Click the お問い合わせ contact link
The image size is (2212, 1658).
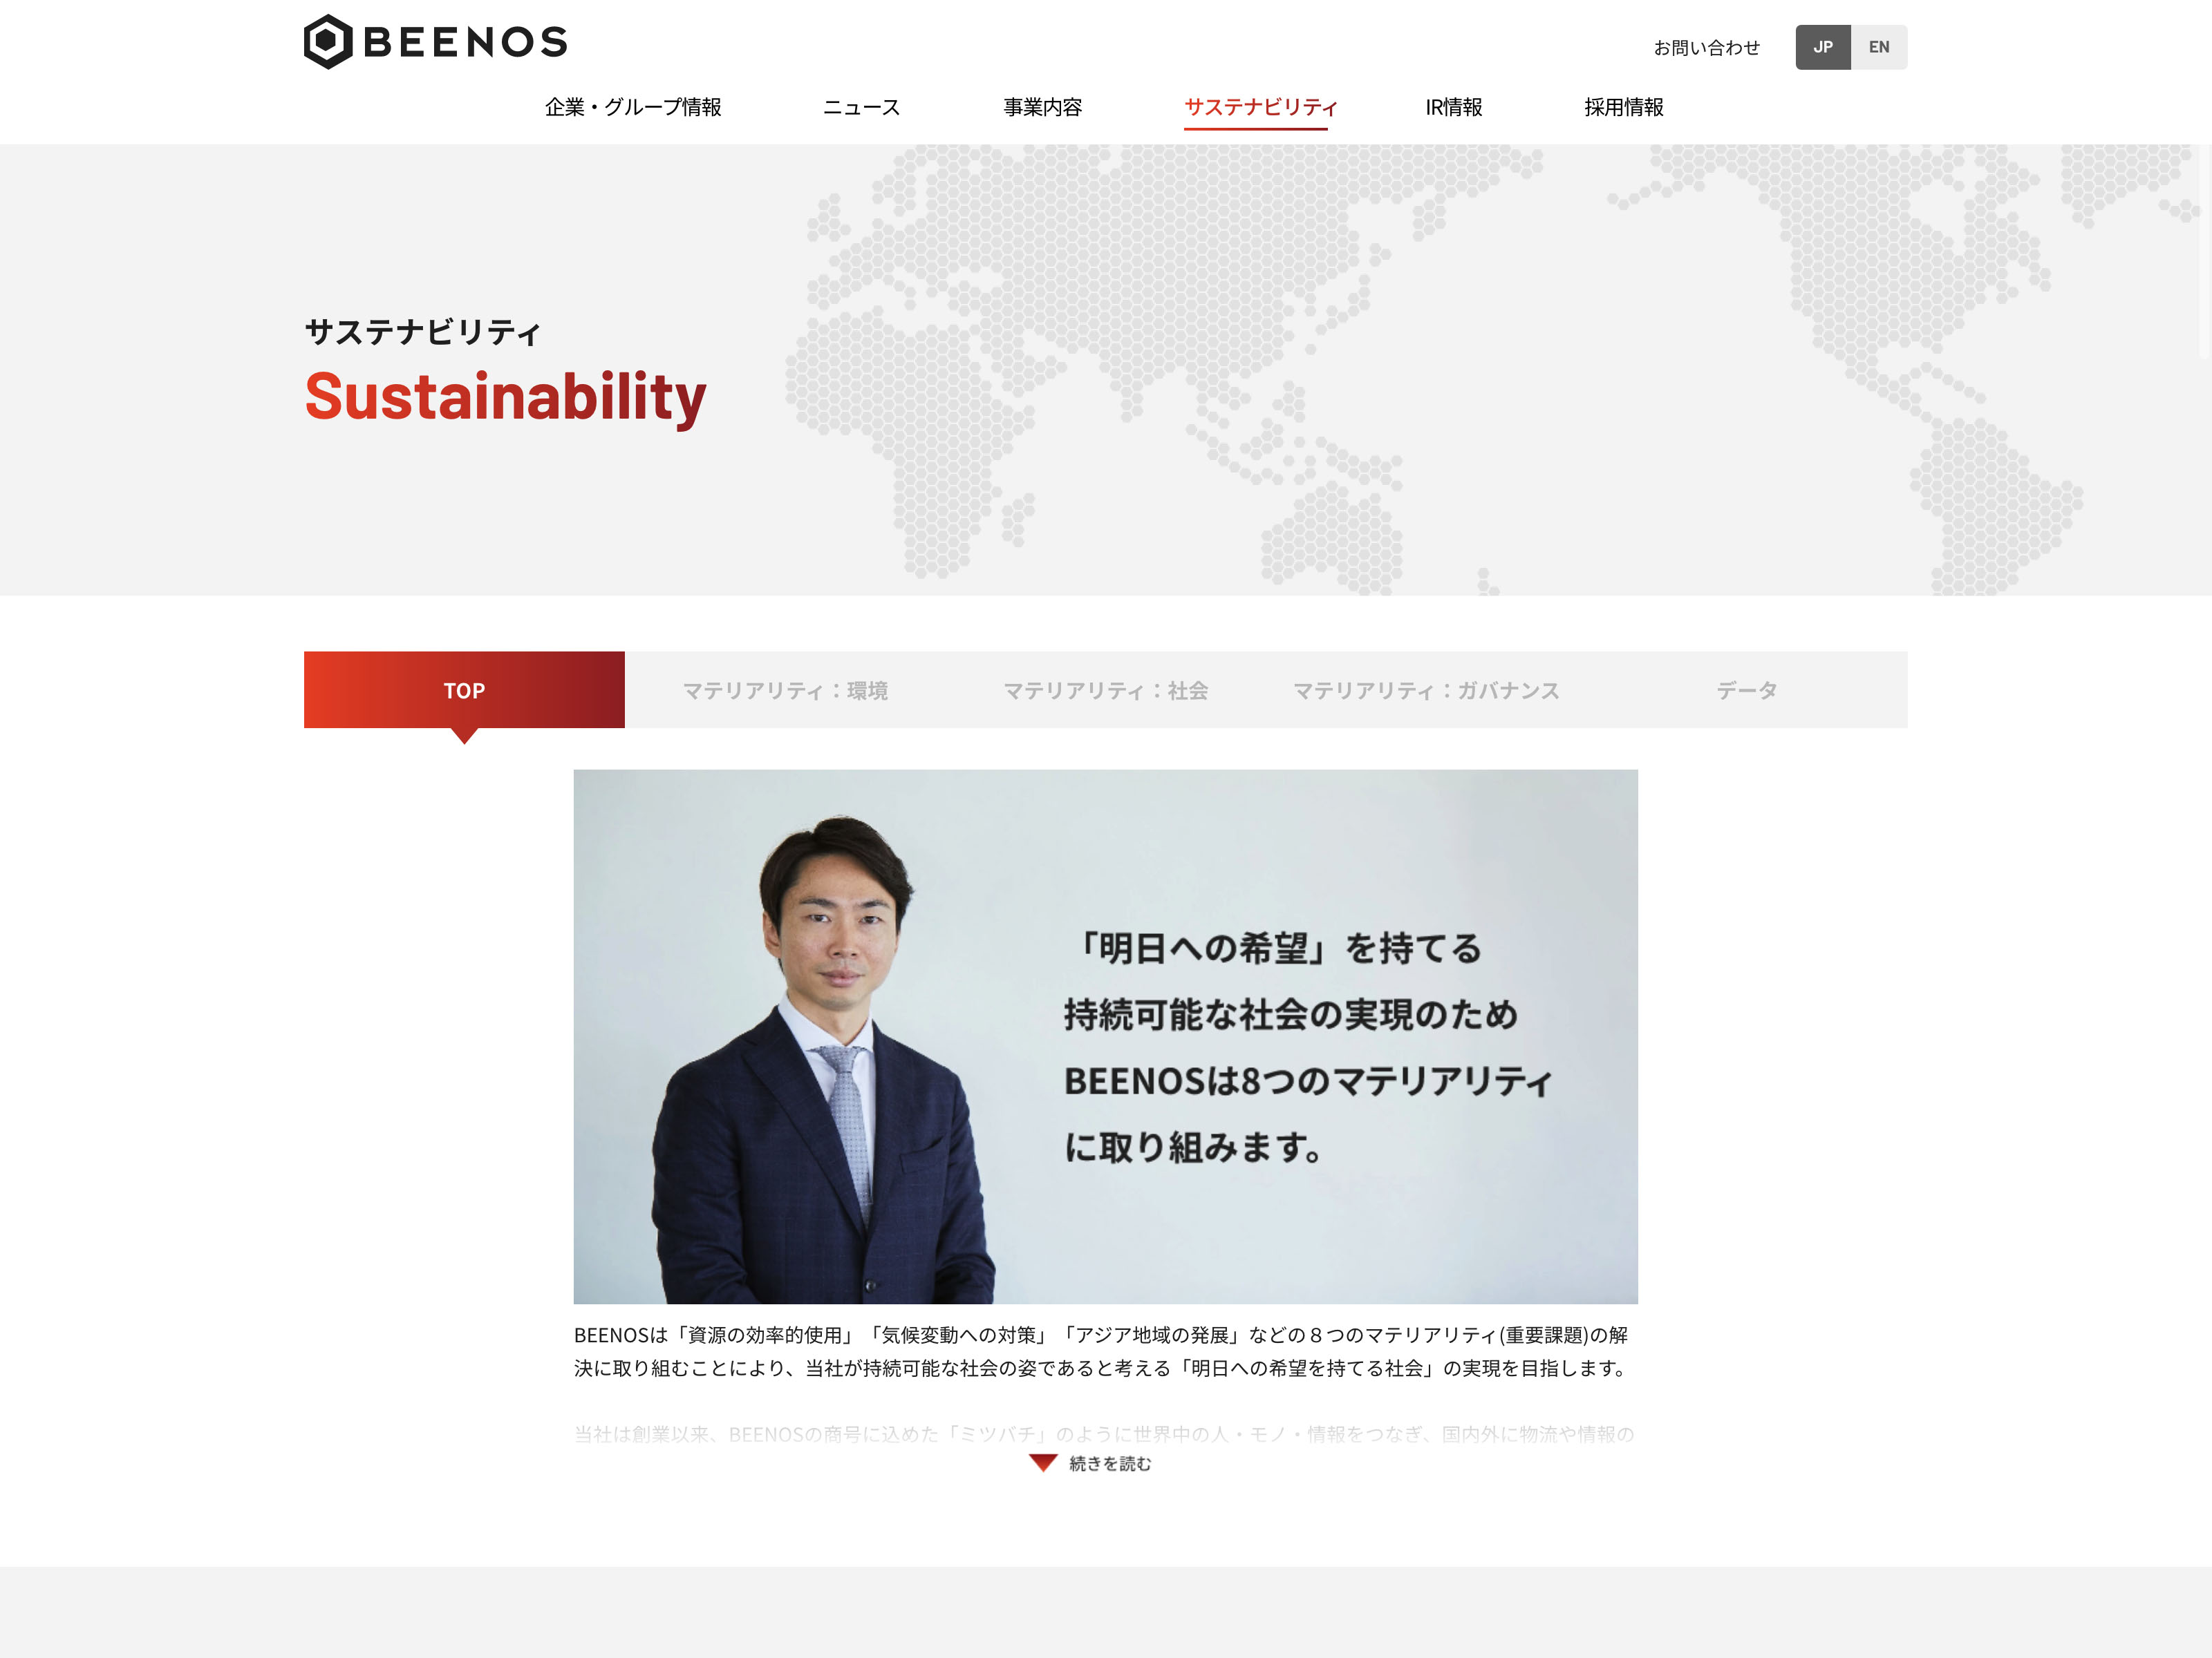point(1706,47)
